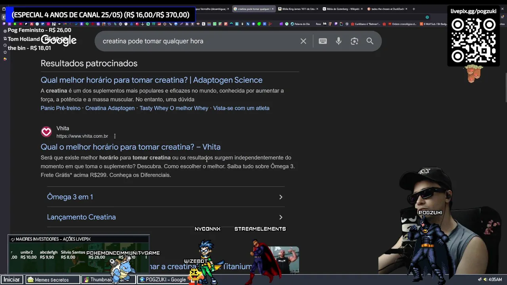The width and height of the screenshot is (507, 285).
Task: Select the active 'creatina pode tomar qualquer' tab
Action: pyautogui.click(x=253, y=9)
